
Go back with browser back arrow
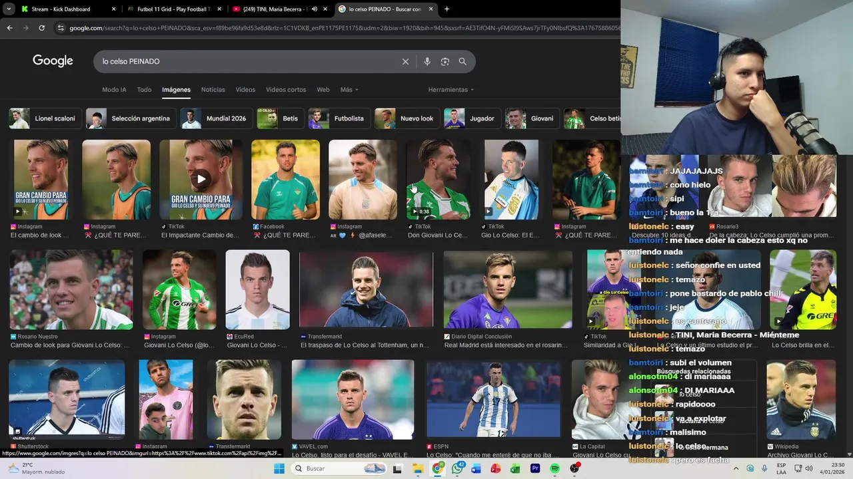(9, 28)
